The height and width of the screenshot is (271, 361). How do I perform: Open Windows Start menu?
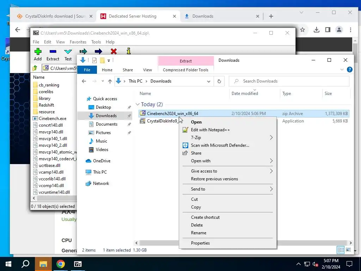(8, 264)
